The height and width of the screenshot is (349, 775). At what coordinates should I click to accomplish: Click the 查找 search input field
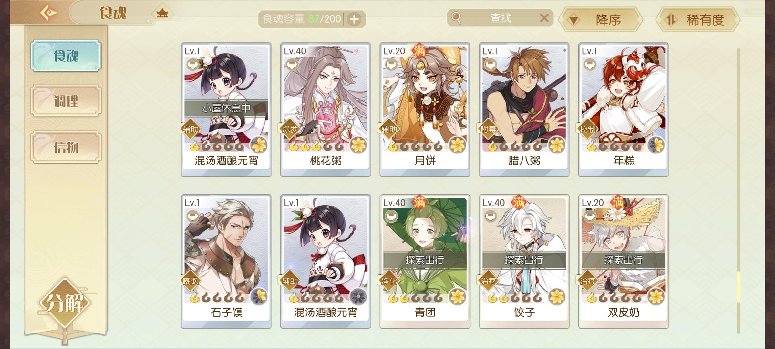(x=501, y=18)
